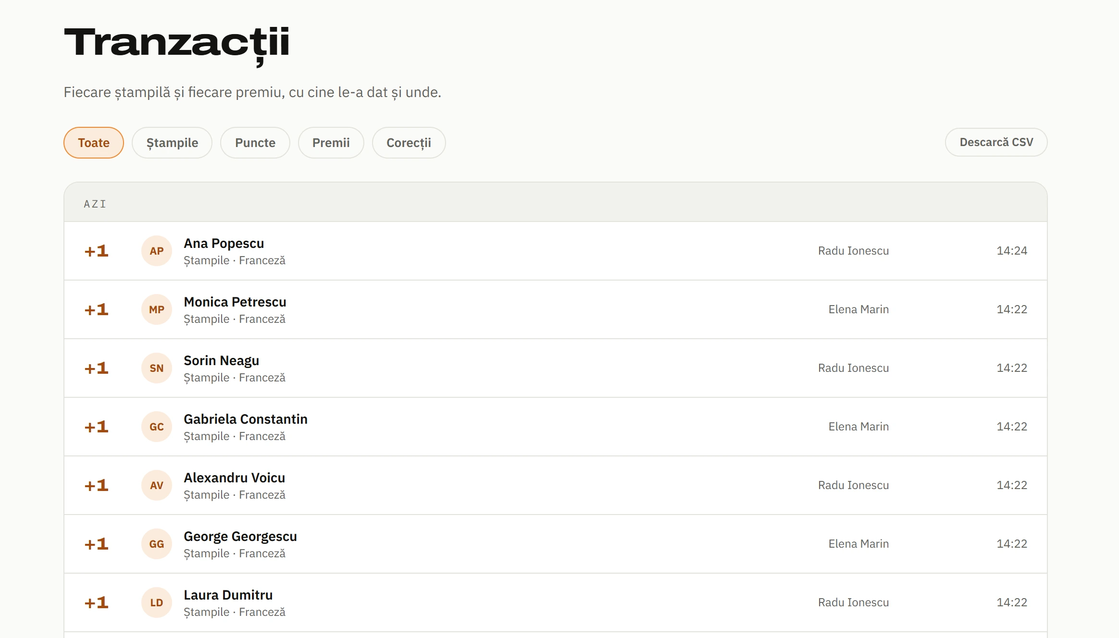Click Elena Marin in Monica Petrescu's row

click(x=858, y=309)
